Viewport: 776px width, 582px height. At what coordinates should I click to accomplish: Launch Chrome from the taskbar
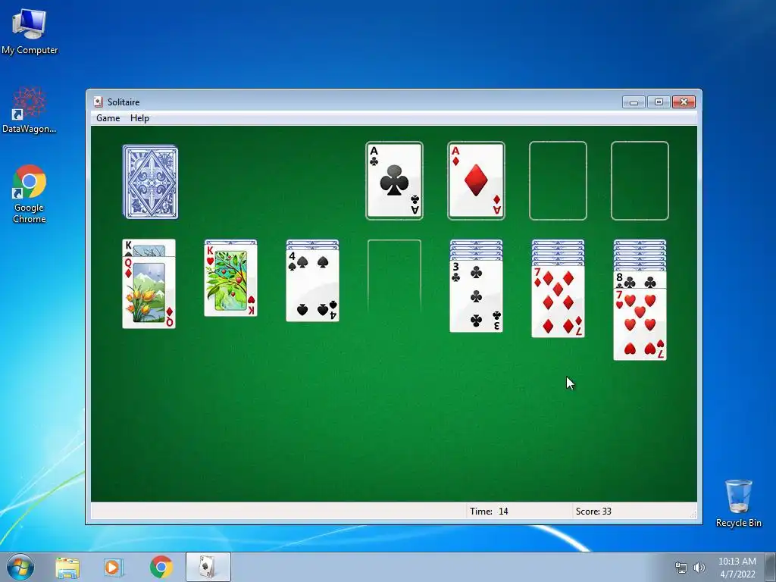tap(161, 567)
